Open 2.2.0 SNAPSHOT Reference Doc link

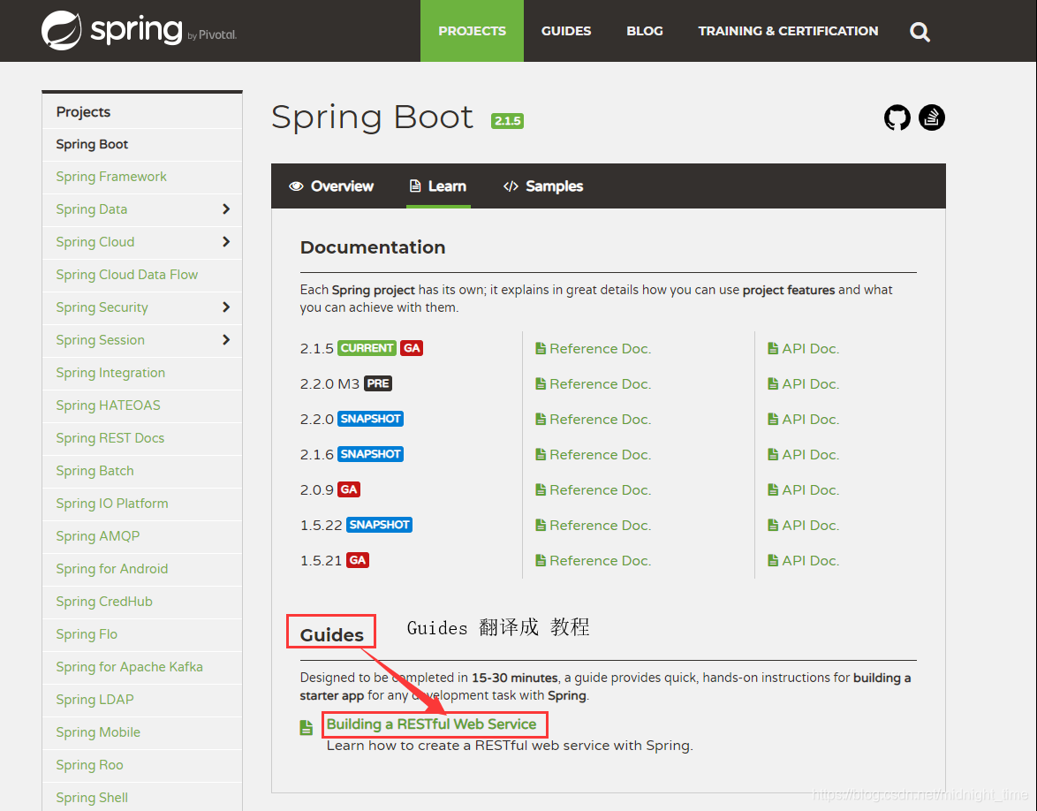point(600,420)
